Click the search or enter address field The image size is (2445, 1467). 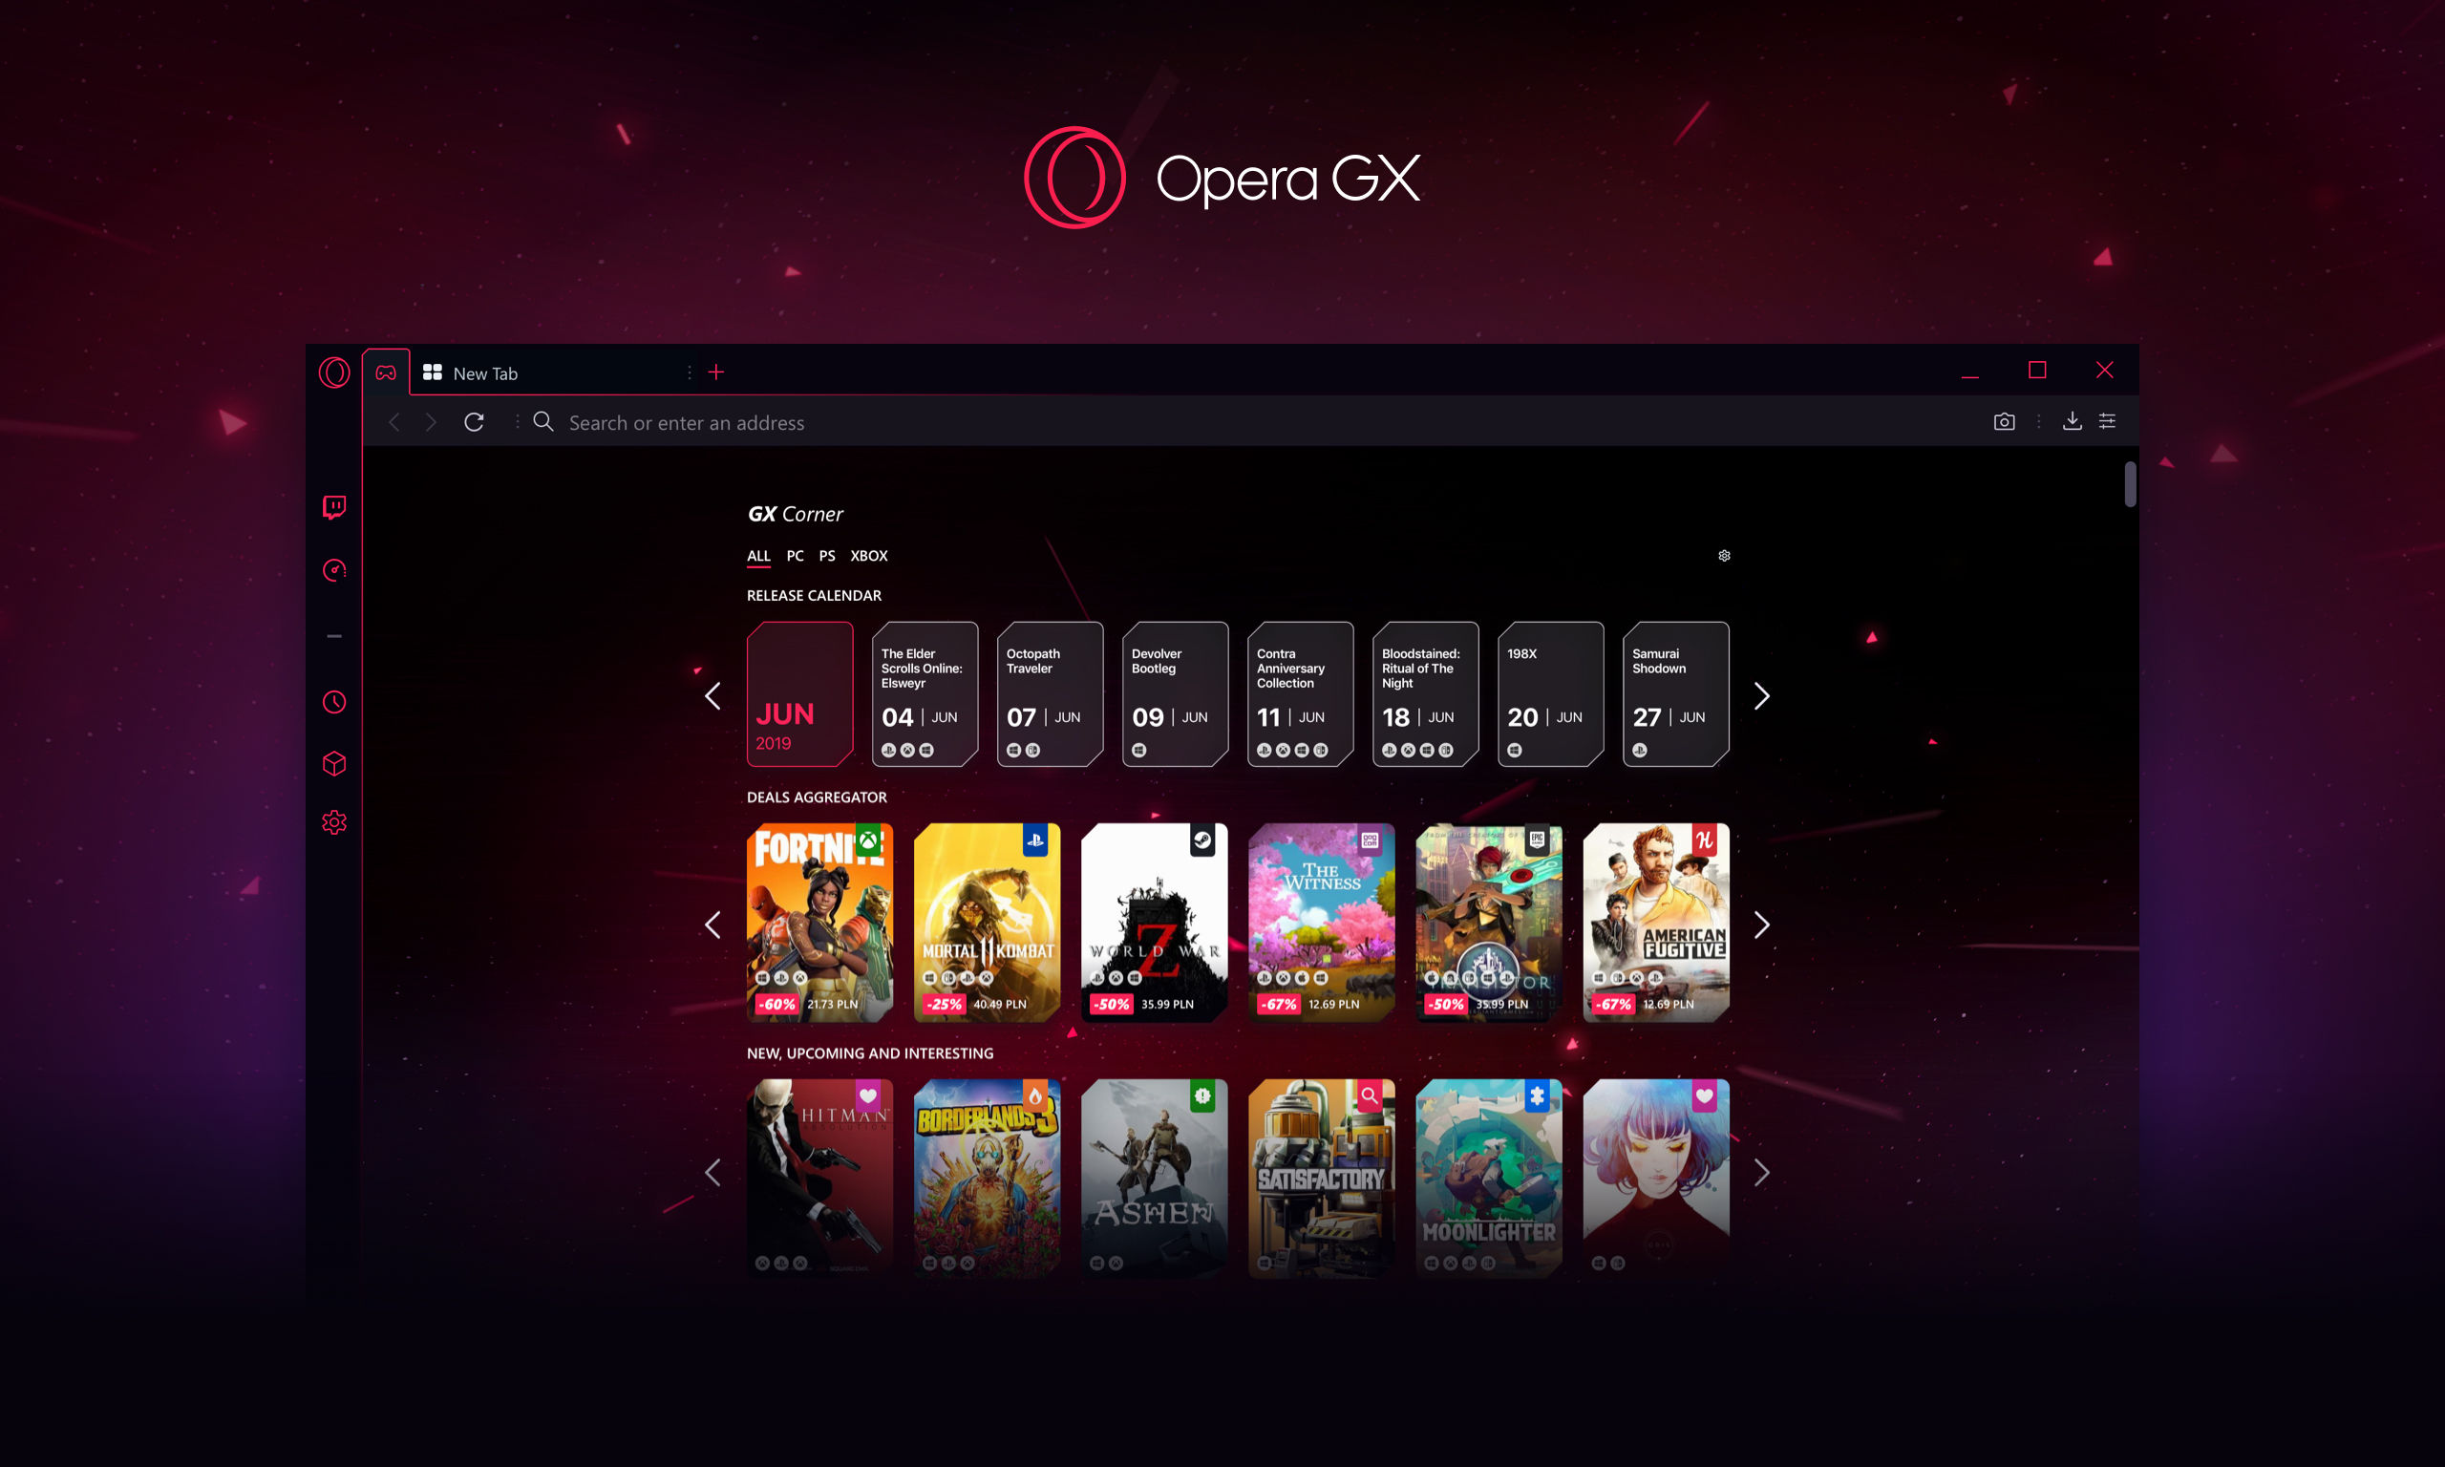click(x=1240, y=423)
